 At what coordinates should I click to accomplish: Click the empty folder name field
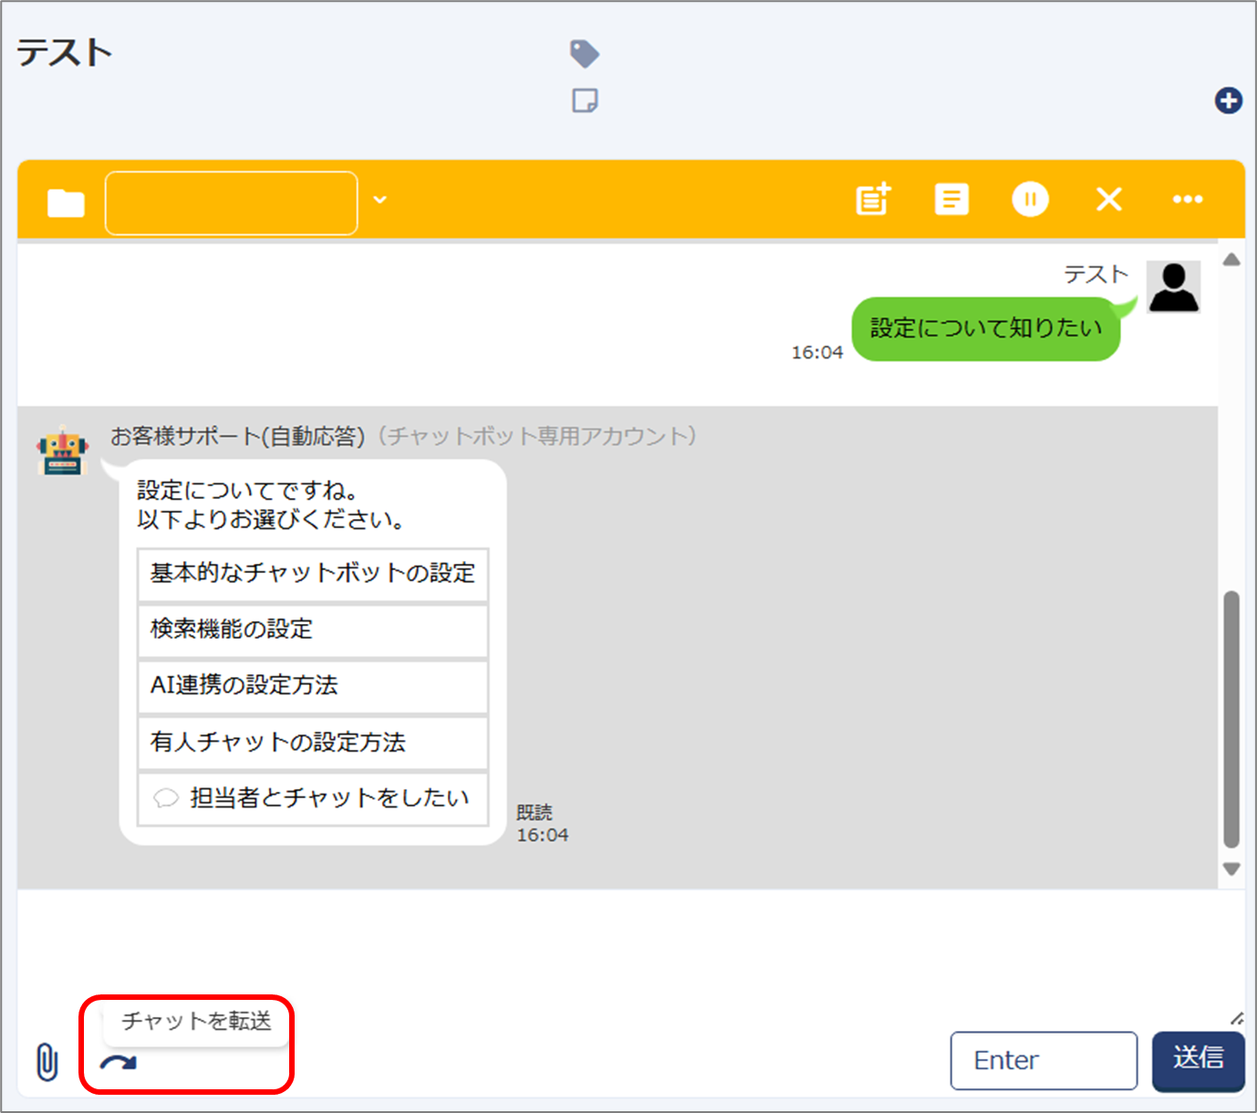[232, 203]
